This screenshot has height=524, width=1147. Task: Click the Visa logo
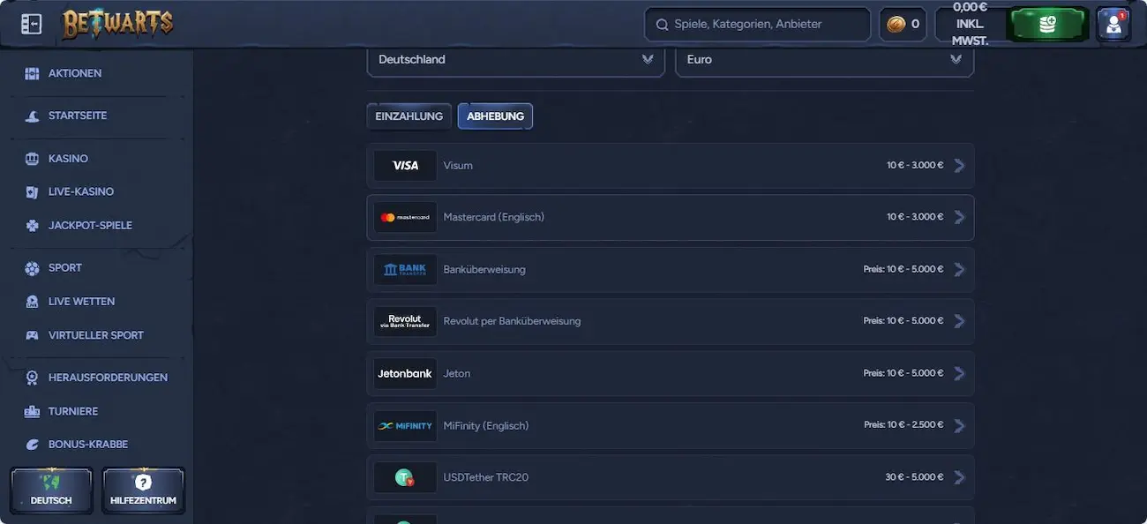[x=405, y=166]
